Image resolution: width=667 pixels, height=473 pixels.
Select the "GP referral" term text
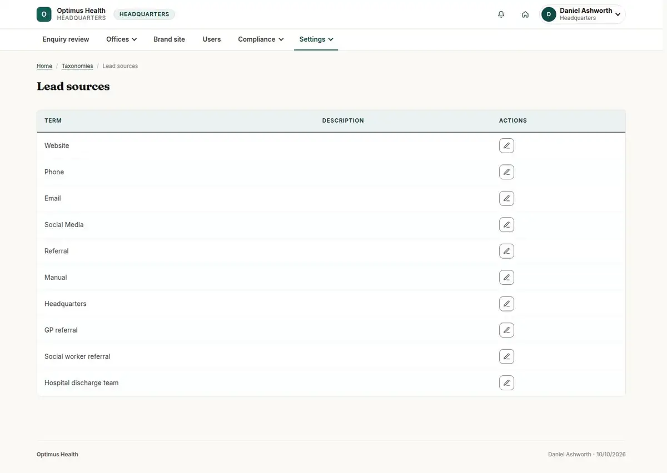pyautogui.click(x=61, y=330)
